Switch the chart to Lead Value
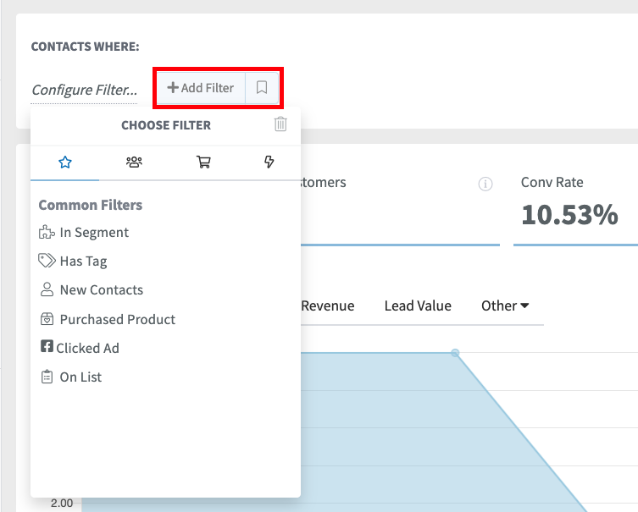This screenshot has height=512, width=638. pyautogui.click(x=418, y=306)
